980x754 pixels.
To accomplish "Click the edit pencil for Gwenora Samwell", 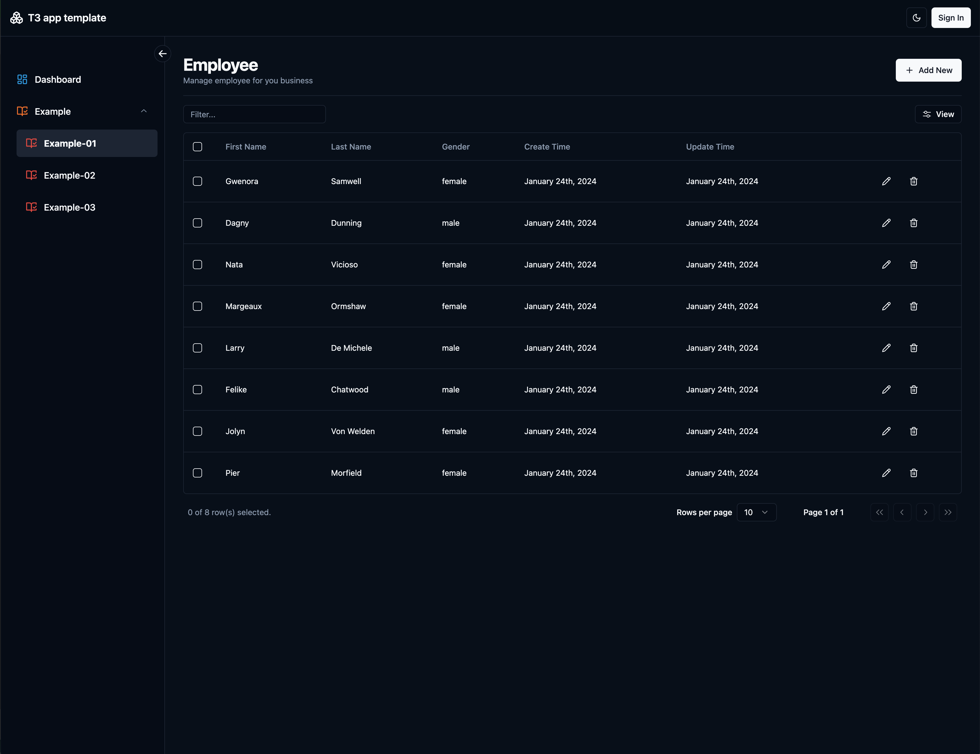I will click(886, 181).
